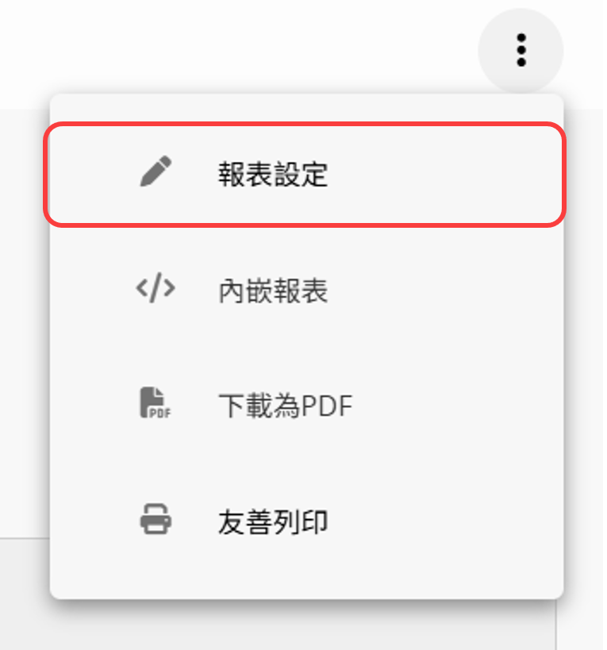The image size is (607, 650).
Task: Click the PDF file icon
Action: [x=156, y=402]
